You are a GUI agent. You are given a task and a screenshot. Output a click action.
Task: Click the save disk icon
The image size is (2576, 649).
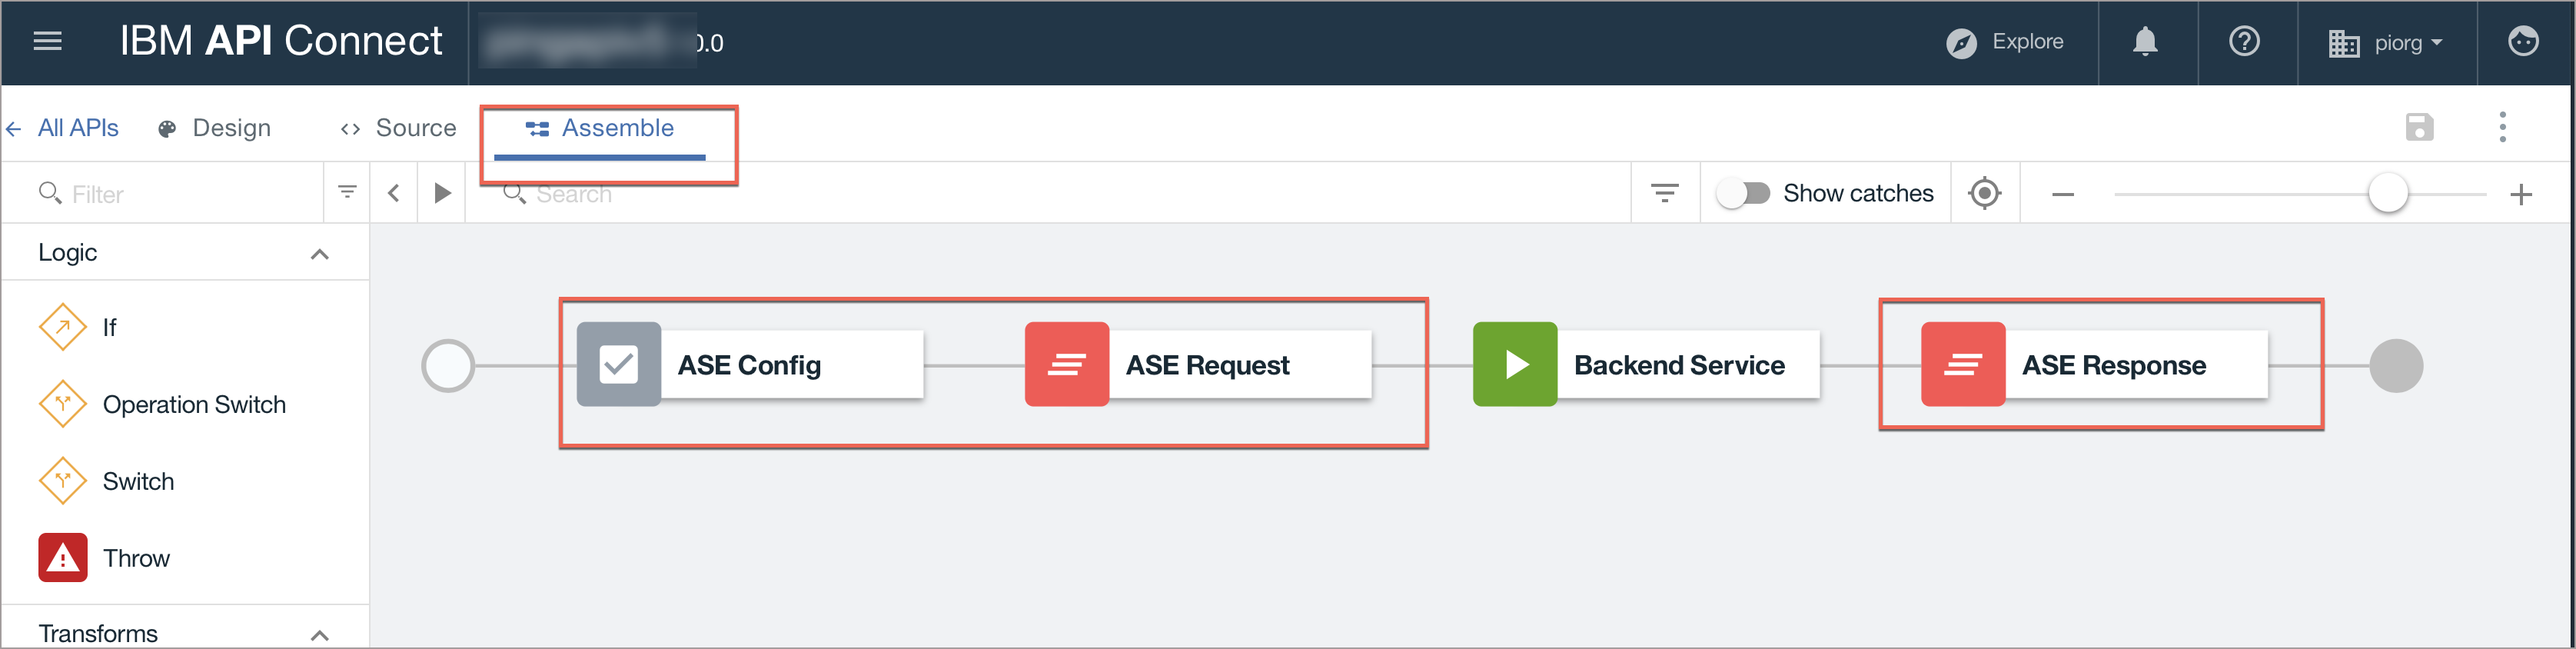(2419, 127)
